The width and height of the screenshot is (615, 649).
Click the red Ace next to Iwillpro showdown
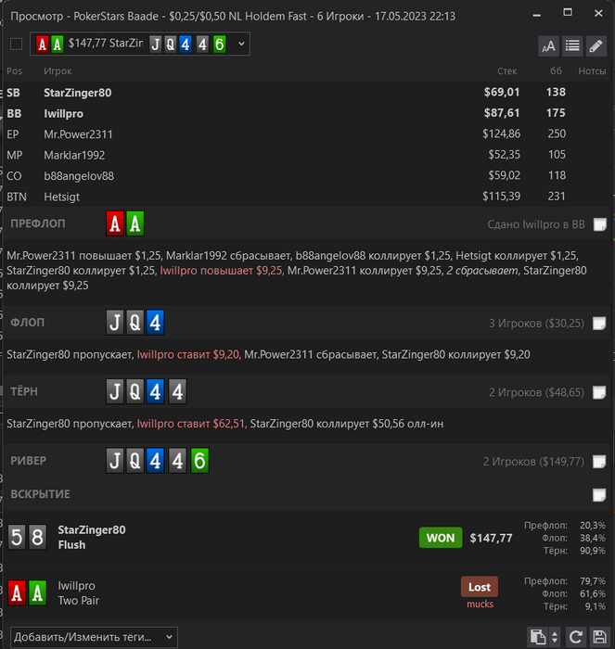click(17, 592)
